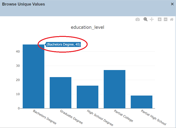The height and width of the screenshot is (128, 176).
Task: Click the Bachelors Degree, 45 tooltip
Action: 63,44
